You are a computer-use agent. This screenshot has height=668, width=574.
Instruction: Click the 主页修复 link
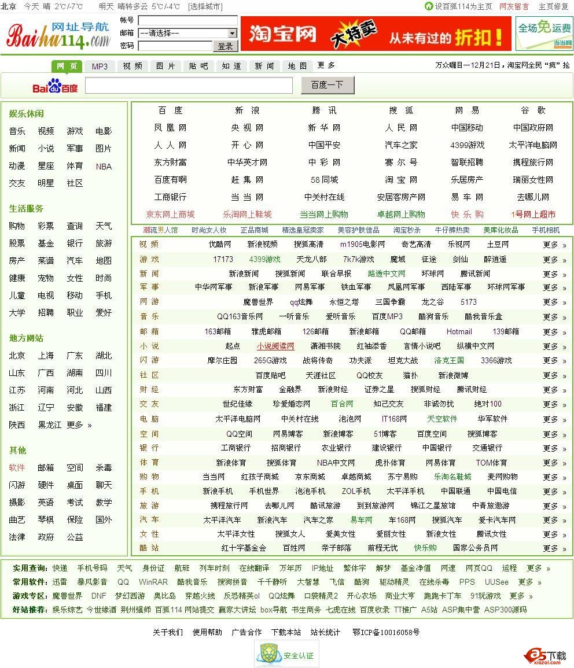point(553,6)
